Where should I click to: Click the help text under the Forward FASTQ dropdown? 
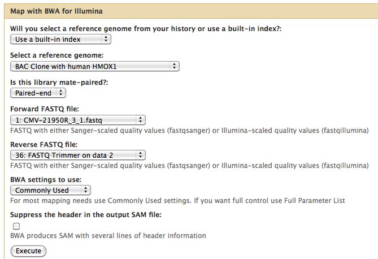pos(189,131)
